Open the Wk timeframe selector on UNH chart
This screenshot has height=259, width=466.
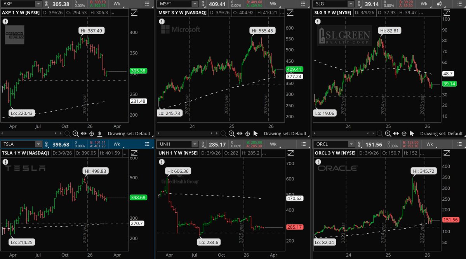tap(274, 144)
